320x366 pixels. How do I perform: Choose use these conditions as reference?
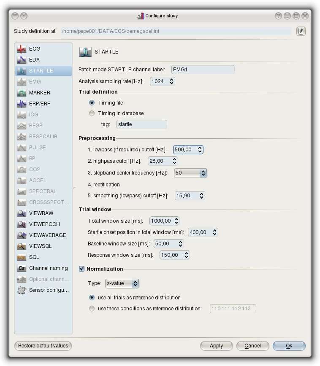pyautogui.click(x=92, y=309)
